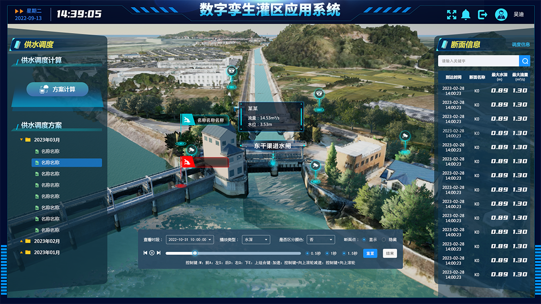Click the keyword search input field
The image size is (541, 304).
pos(478,61)
